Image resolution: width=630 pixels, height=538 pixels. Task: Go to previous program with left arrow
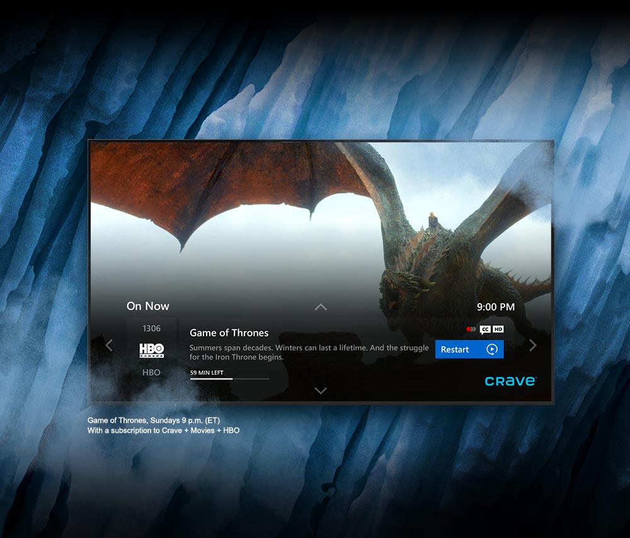point(109,345)
